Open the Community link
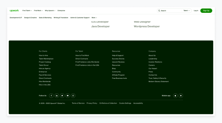This screenshot has width=222, height=123. [x=116, y=72]
